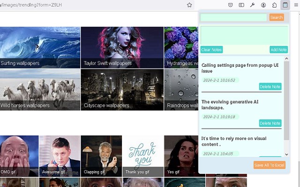
Task: Open the Awesome gif thumbnail
Action: click(60, 156)
